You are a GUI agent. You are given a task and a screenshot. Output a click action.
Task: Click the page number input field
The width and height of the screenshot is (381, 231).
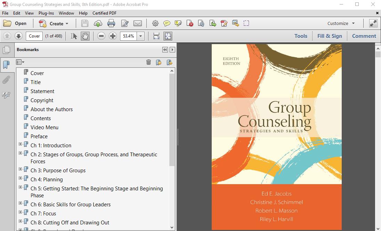coord(34,36)
